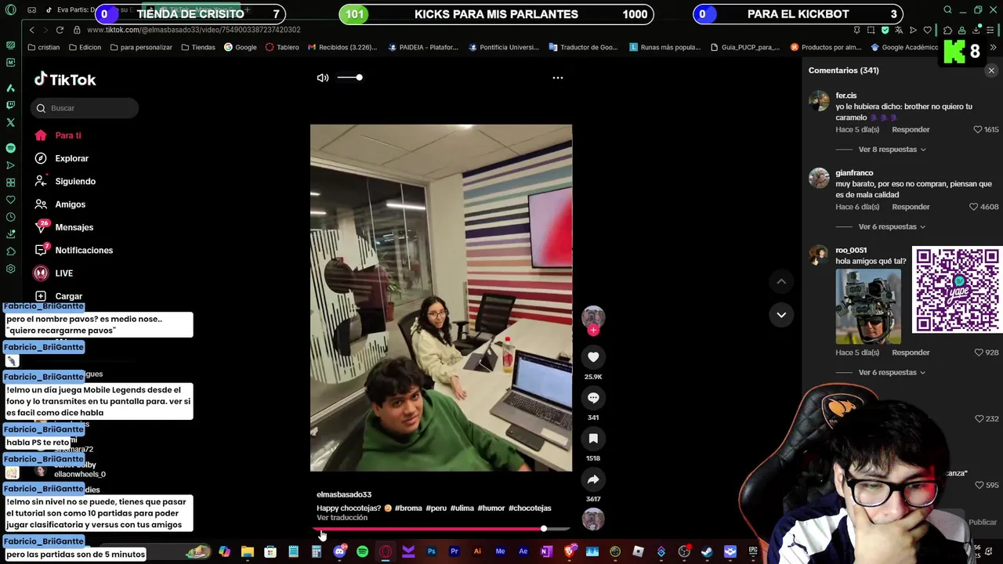The height and width of the screenshot is (564, 1003).
Task: Share the video using the arrow icon
Action: pos(593,479)
